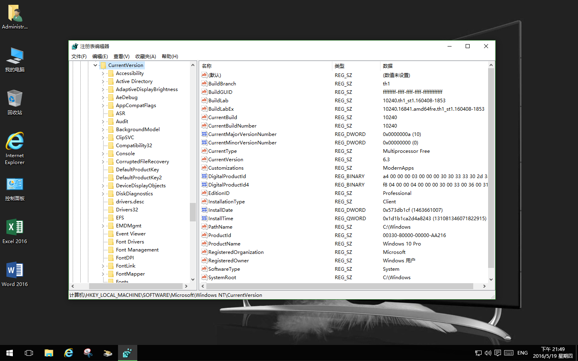Screen dimensions: 578x361
Task: Open the Action Center notifications icon
Action: pos(498,353)
